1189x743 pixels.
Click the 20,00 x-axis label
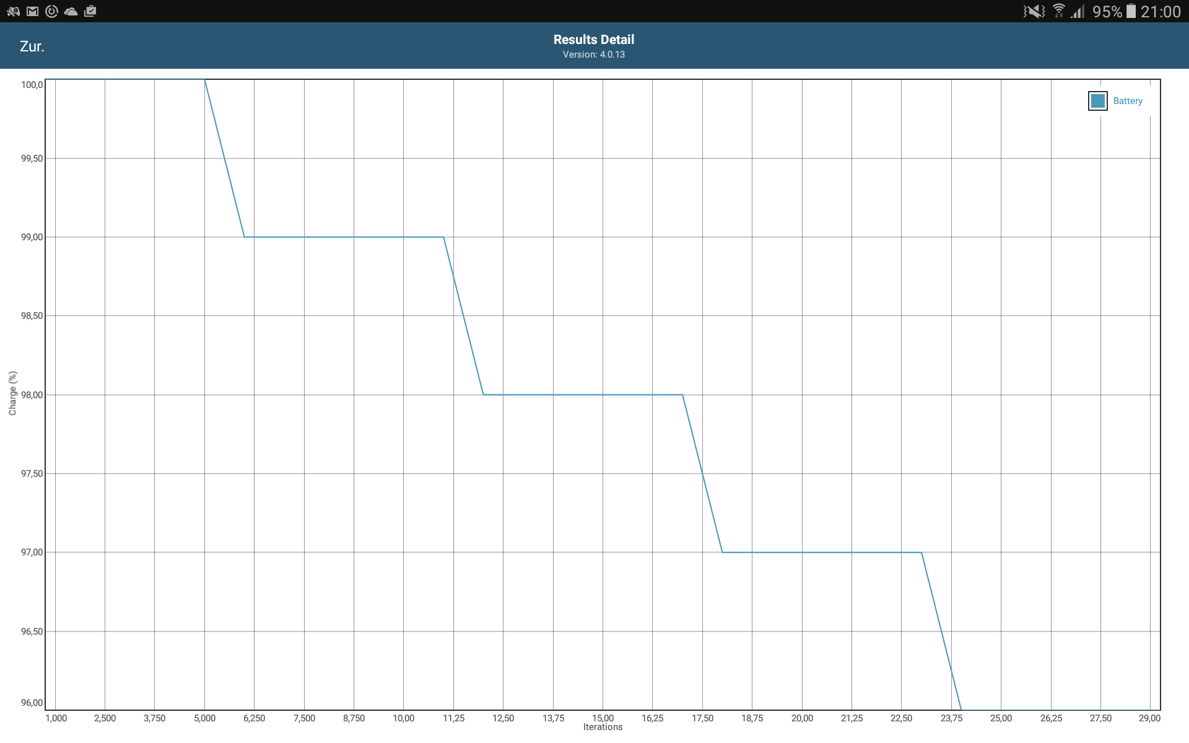(802, 718)
